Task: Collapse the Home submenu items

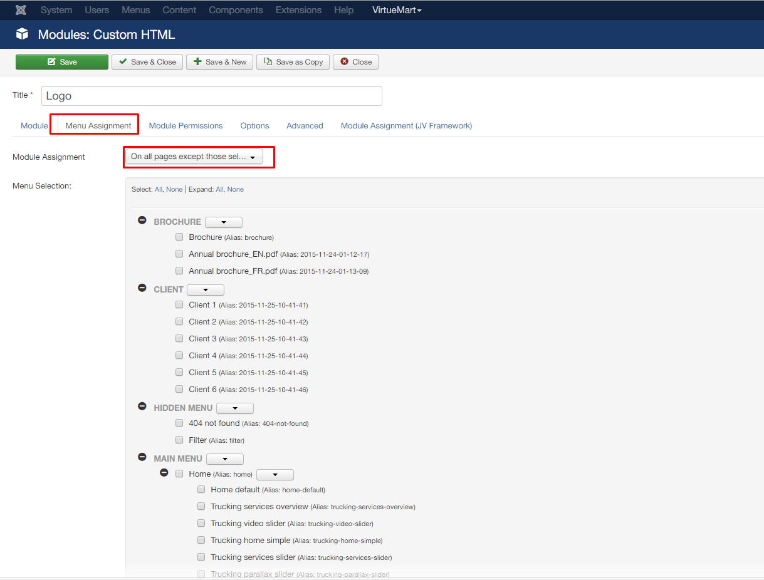Action: [164, 474]
